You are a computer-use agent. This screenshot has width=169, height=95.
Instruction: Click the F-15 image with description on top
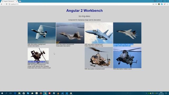[x=99, y=33]
